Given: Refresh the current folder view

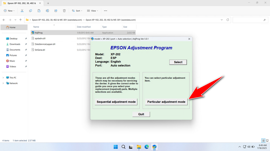Looking at the screenshot, I should pyautogui.click(x=228, y=20).
